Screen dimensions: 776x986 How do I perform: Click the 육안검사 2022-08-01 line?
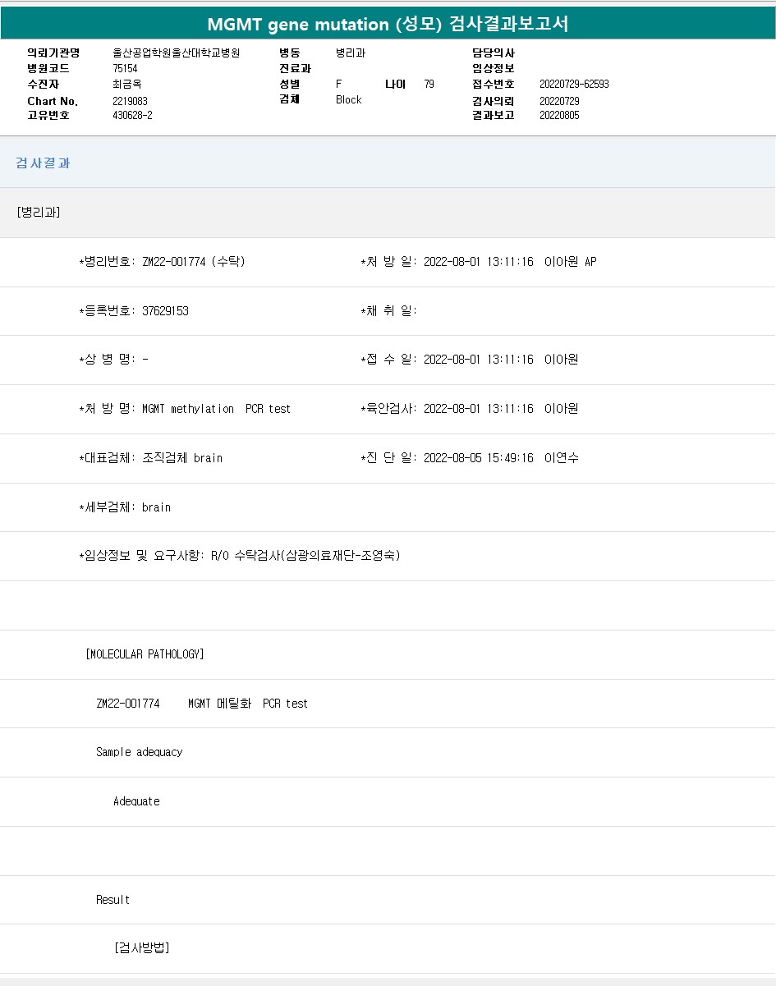470,409
